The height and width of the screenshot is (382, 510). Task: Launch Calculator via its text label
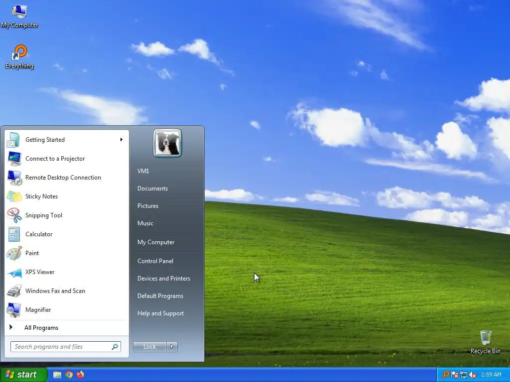39,234
